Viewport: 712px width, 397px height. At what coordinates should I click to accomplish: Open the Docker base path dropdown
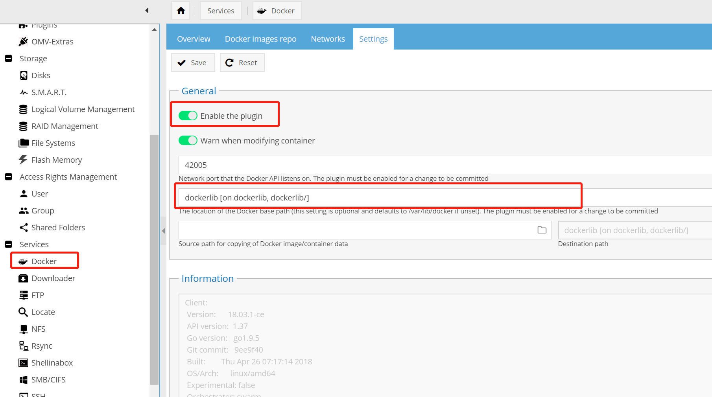pos(445,197)
